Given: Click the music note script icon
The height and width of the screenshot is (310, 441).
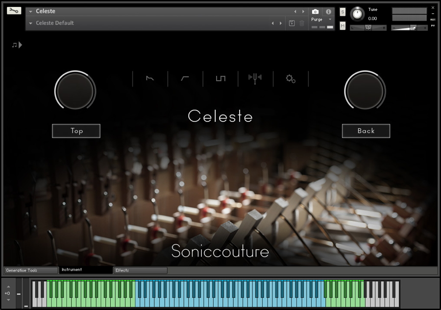Looking at the screenshot, I should [17, 45].
